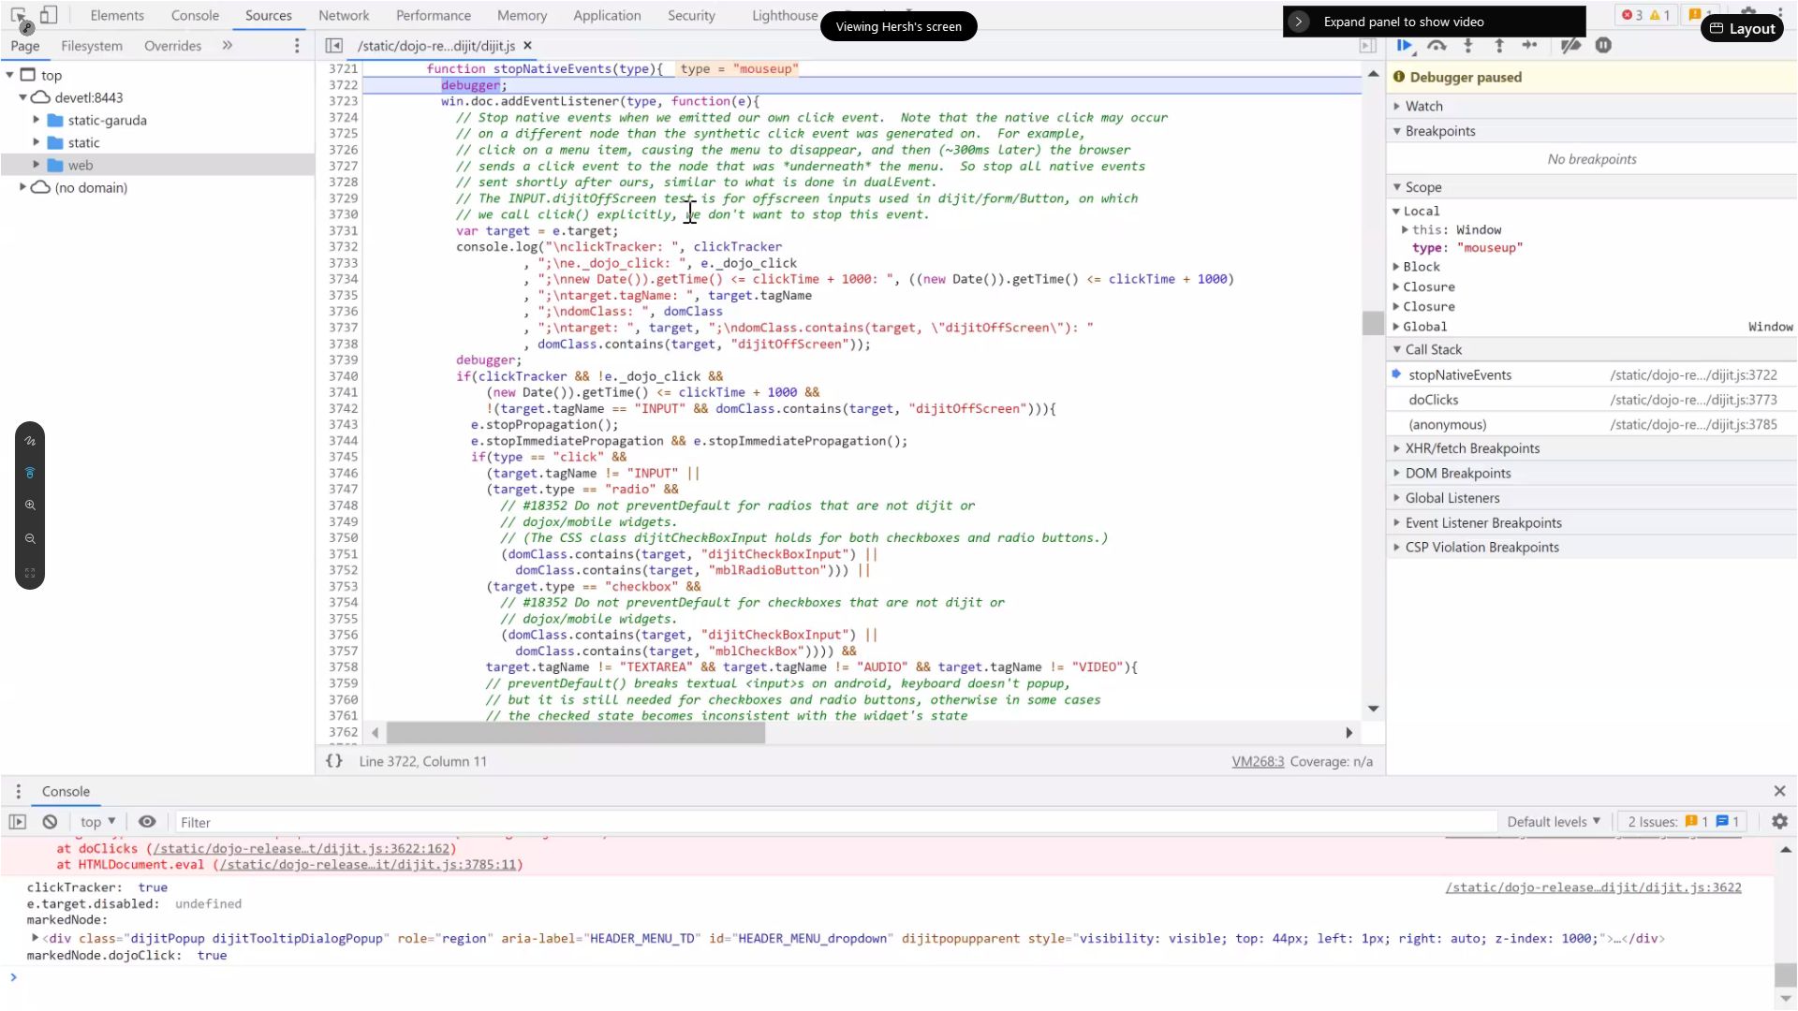Expand the Watch section
This screenshot has width=1798, height=1011.
[1423, 106]
